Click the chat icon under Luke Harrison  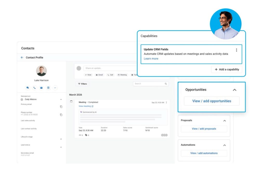[28, 88]
